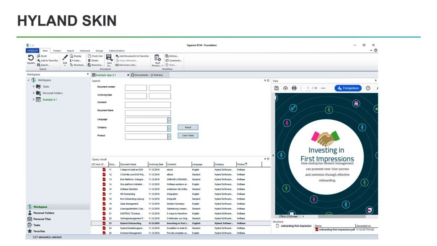
Task: Open the Language dropdown
Action: click(x=169, y=120)
